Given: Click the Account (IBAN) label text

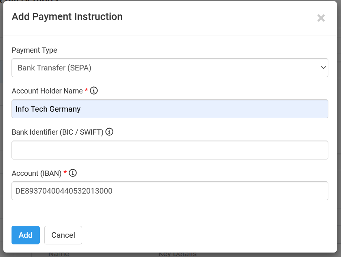Looking at the screenshot, I should [x=36, y=173].
